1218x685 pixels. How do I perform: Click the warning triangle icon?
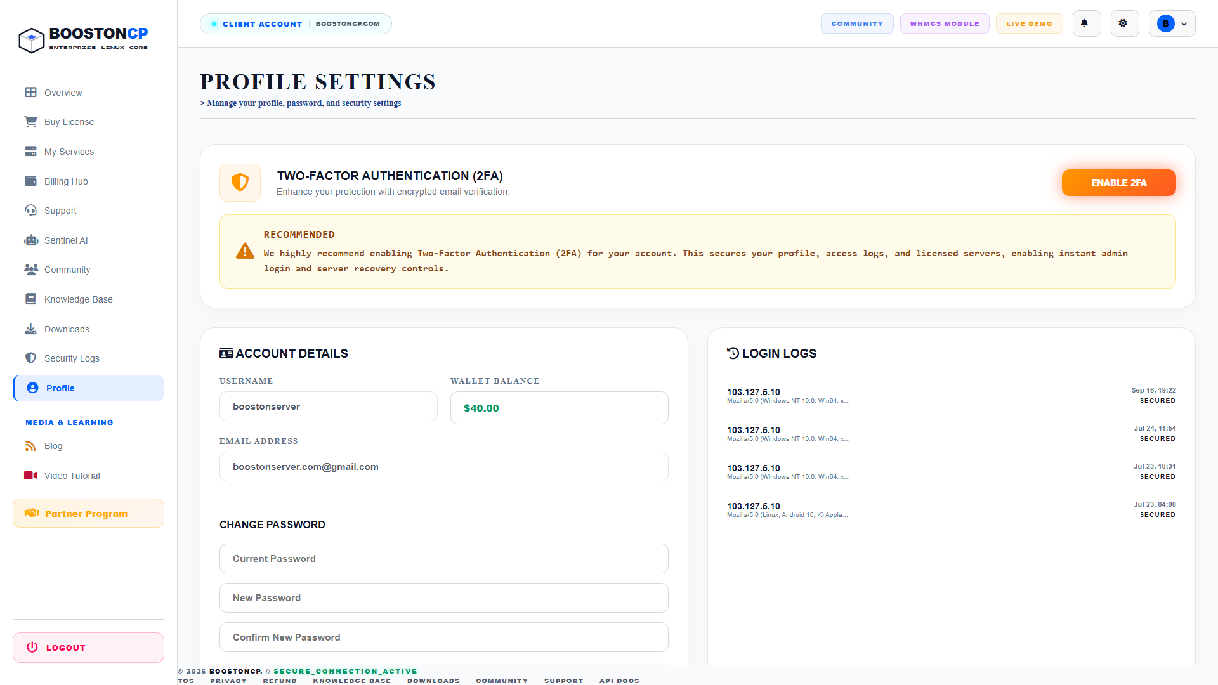tap(245, 251)
